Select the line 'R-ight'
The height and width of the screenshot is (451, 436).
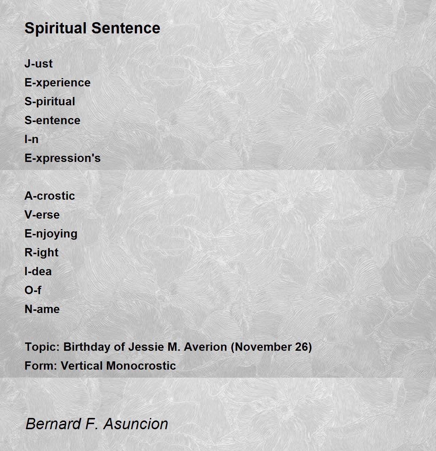(x=41, y=252)
